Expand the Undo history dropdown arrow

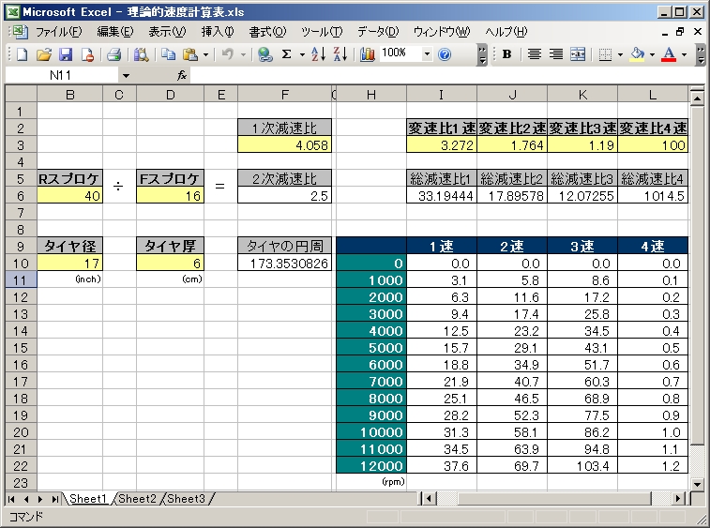243,54
